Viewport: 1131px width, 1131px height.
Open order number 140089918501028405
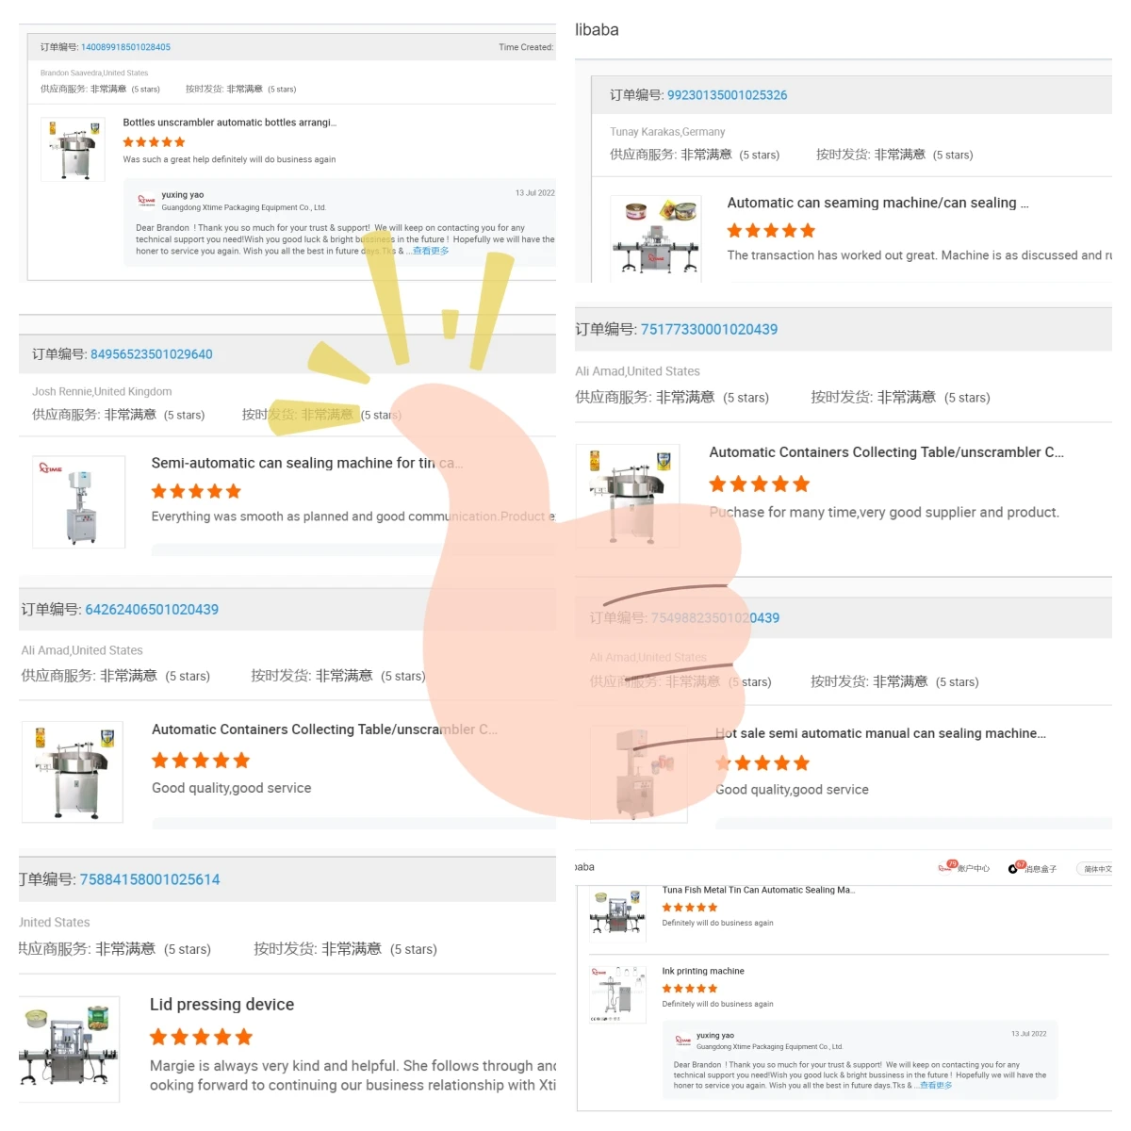click(125, 47)
